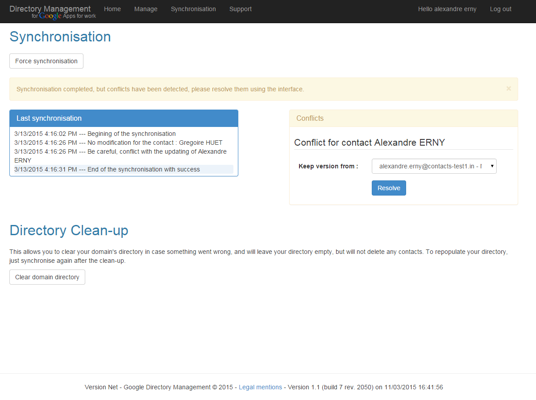
Task: Click the Hello alexandre erny user link
Action: pyautogui.click(x=447, y=9)
